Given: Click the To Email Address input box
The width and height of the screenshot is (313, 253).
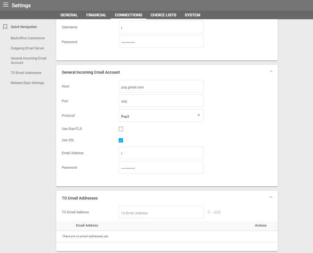Looking at the screenshot, I should click(161, 212).
